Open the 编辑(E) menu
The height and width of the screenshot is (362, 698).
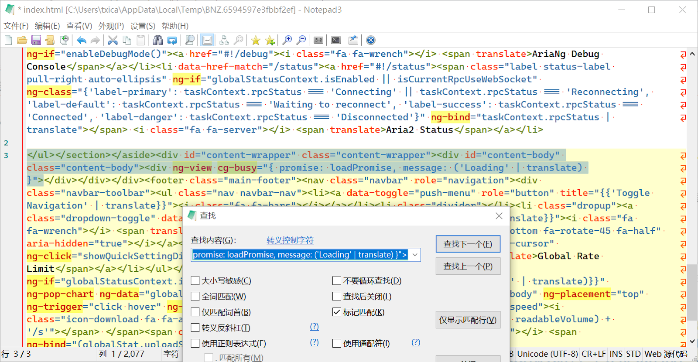click(x=47, y=26)
